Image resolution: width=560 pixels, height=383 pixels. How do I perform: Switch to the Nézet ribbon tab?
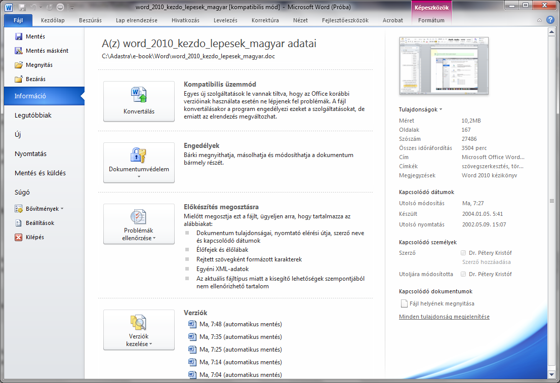pyautogui.click(x=300, y=20)
